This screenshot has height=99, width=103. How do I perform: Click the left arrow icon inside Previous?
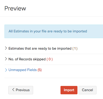pos(13,90)
